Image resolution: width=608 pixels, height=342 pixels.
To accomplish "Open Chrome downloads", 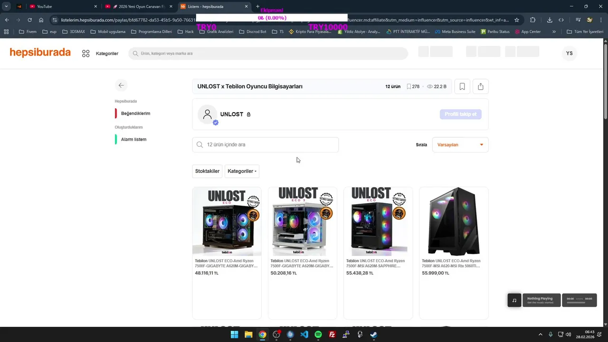I will [x=550, y=20].
